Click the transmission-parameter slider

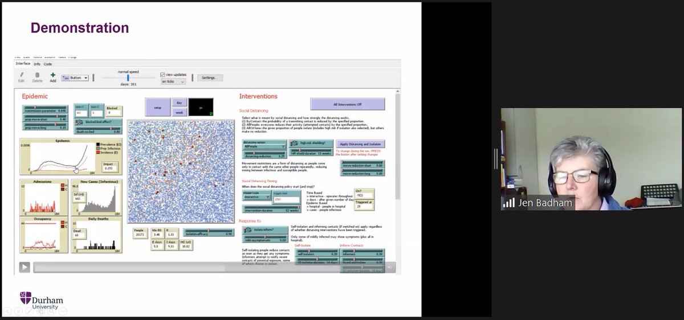point(45,109)
